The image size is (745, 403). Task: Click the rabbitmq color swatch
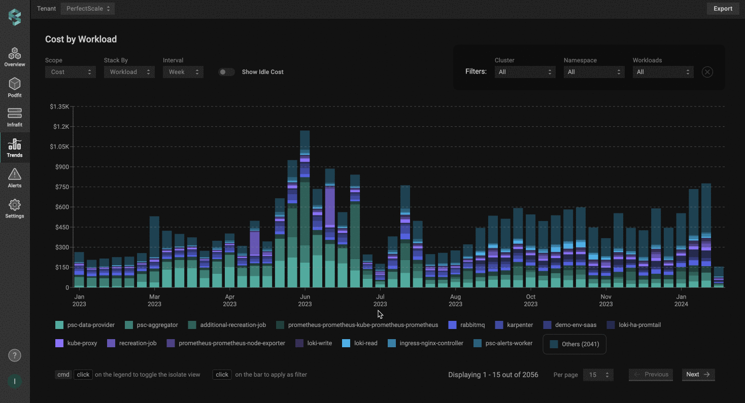(453, 325)
